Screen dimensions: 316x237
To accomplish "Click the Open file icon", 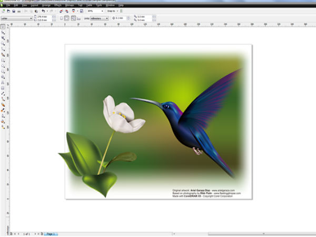I will pos(8,11).
